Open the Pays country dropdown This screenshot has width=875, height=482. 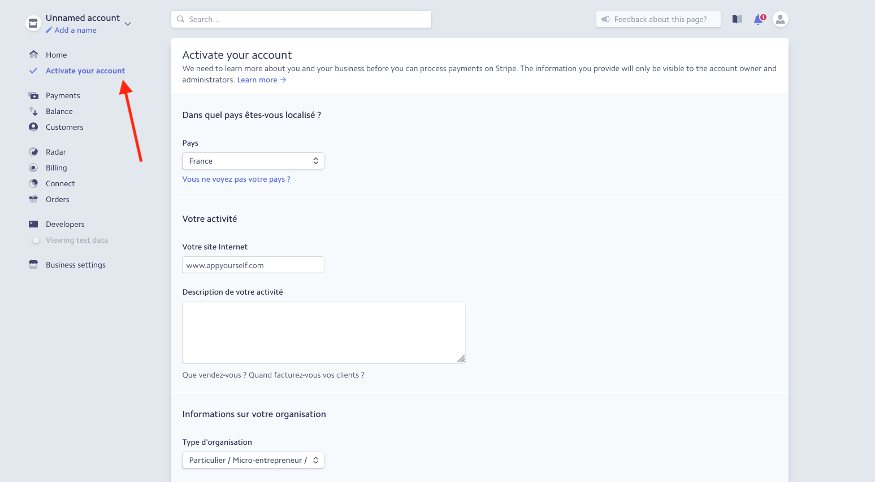[253, 161]
